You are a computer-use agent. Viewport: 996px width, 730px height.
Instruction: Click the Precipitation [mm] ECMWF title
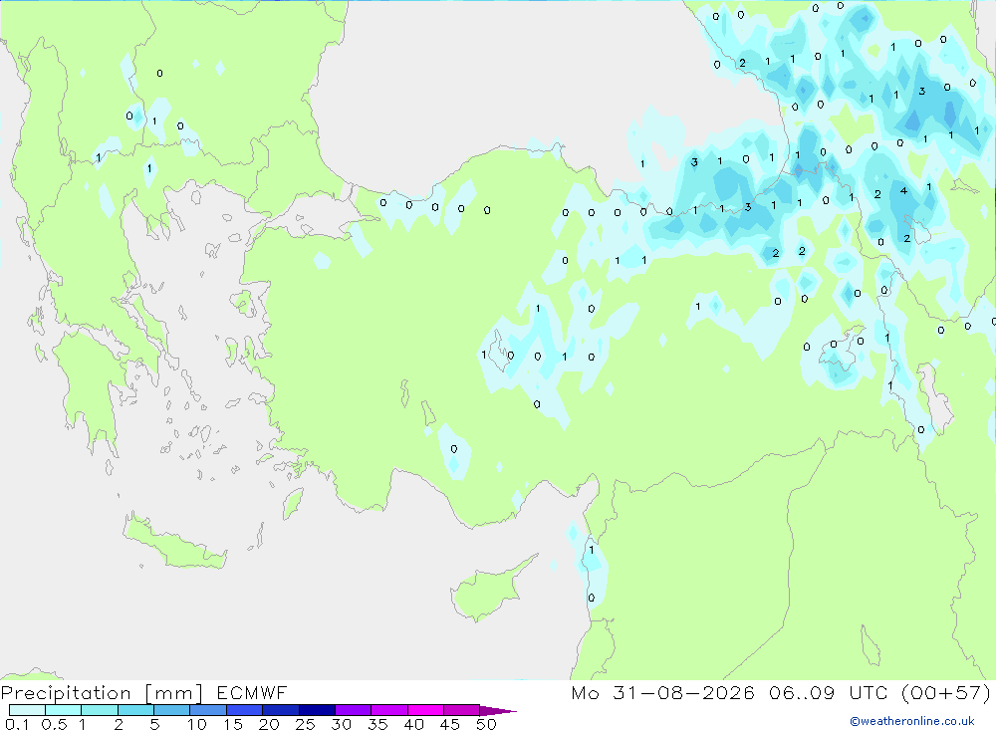[144, 692]
